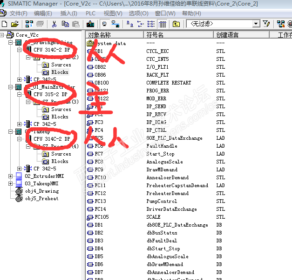Select the OB100 block row
Viewport: 292px width, 280px height.
click(102, 83)
